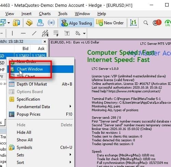Click the EURUSD, H1 chart title text
Image resolution: width=171 pixels, height=167 pixels.
click(75, 42)
